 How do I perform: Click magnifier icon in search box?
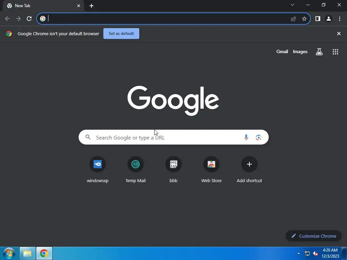click(x=88, y=137)
